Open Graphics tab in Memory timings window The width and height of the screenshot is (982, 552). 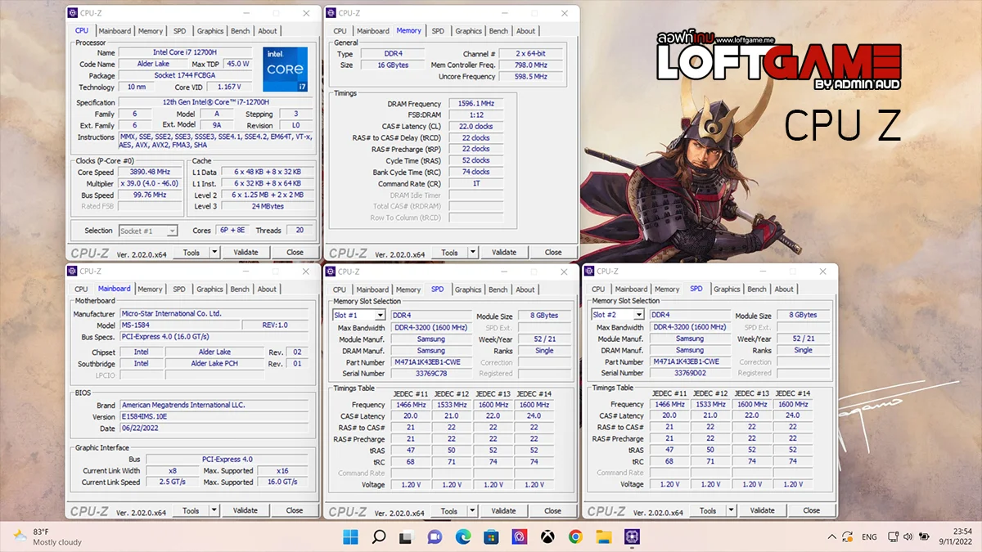[x=469, y=31]
